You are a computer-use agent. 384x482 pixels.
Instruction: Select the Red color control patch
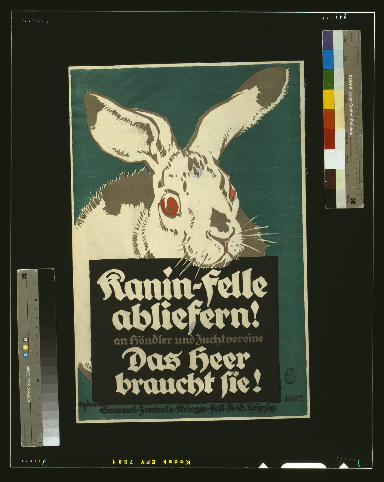point(329,119)
